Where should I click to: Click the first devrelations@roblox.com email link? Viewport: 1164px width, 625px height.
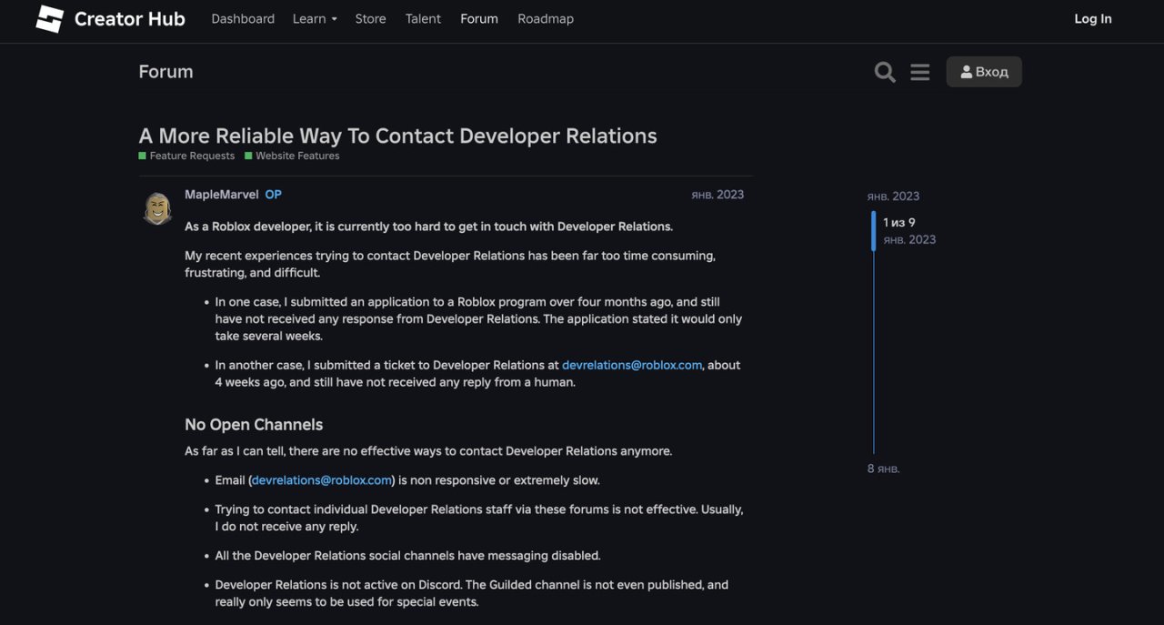click(632, 365)
